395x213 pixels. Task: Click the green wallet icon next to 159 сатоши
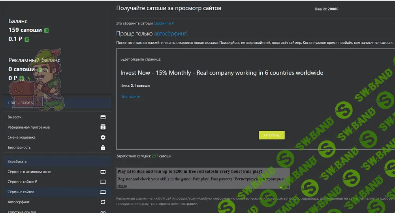[47, 30]
